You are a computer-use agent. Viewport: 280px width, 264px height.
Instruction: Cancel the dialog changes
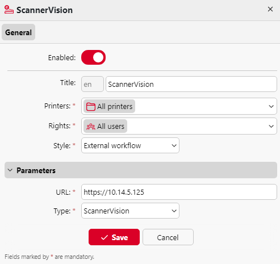click(x=168, y=237)
